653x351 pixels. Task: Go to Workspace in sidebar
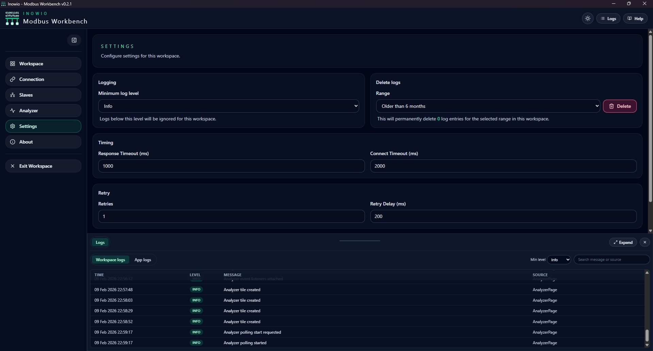tap(43, 64)
